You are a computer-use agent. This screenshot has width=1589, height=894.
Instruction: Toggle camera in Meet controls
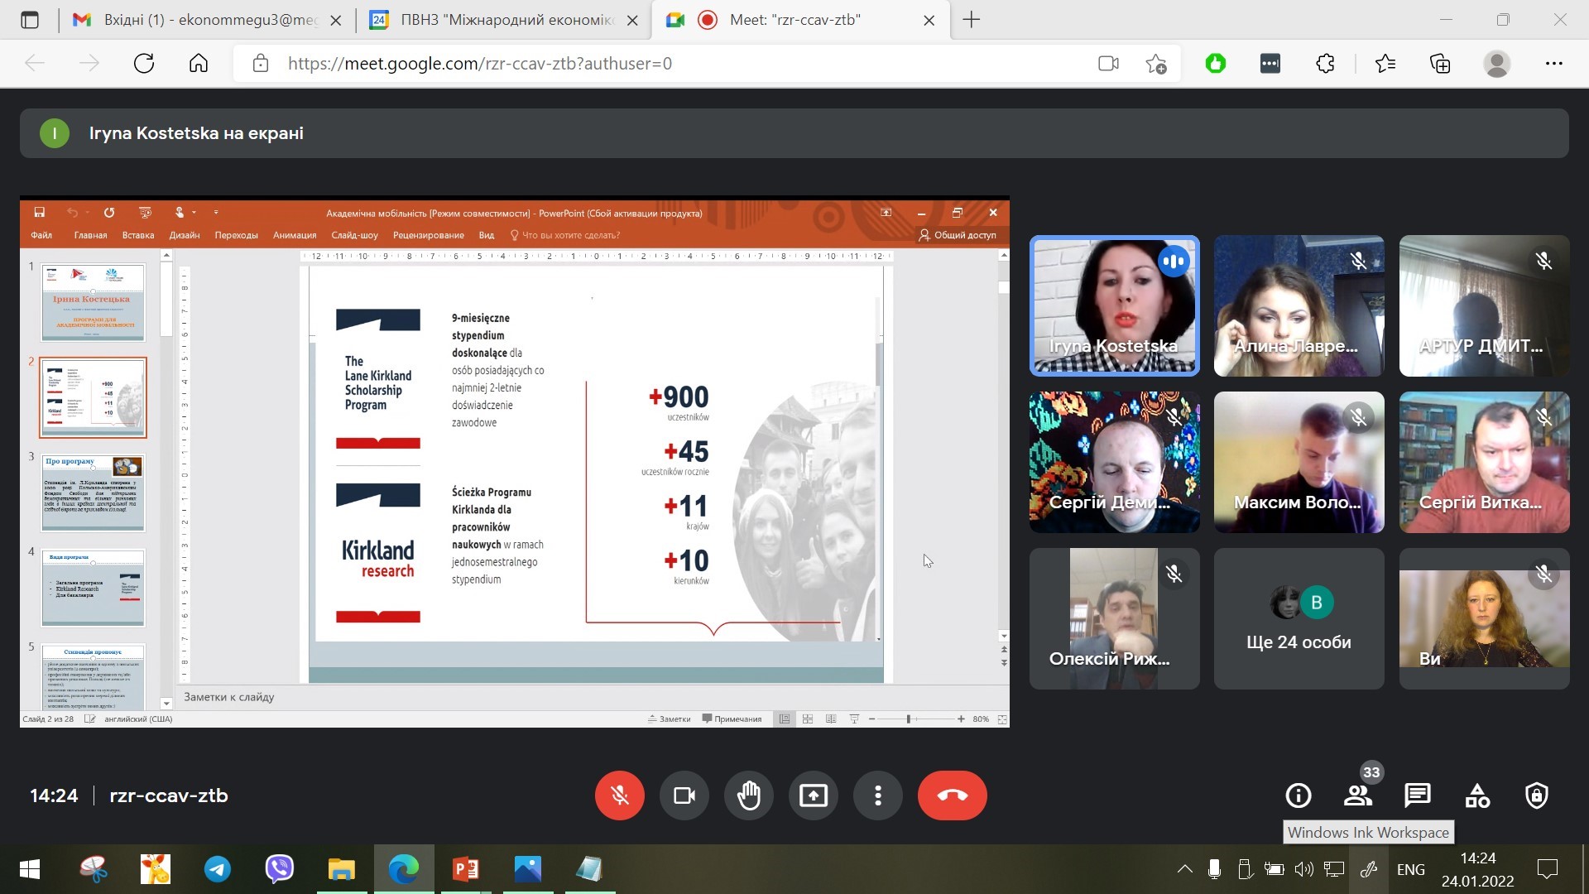(x=684, y=795)
